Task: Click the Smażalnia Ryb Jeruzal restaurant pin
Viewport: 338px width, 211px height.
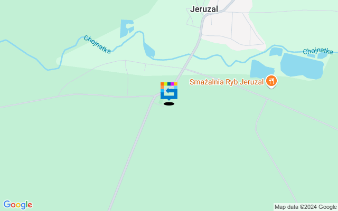Action: click(x=271, y=82)
